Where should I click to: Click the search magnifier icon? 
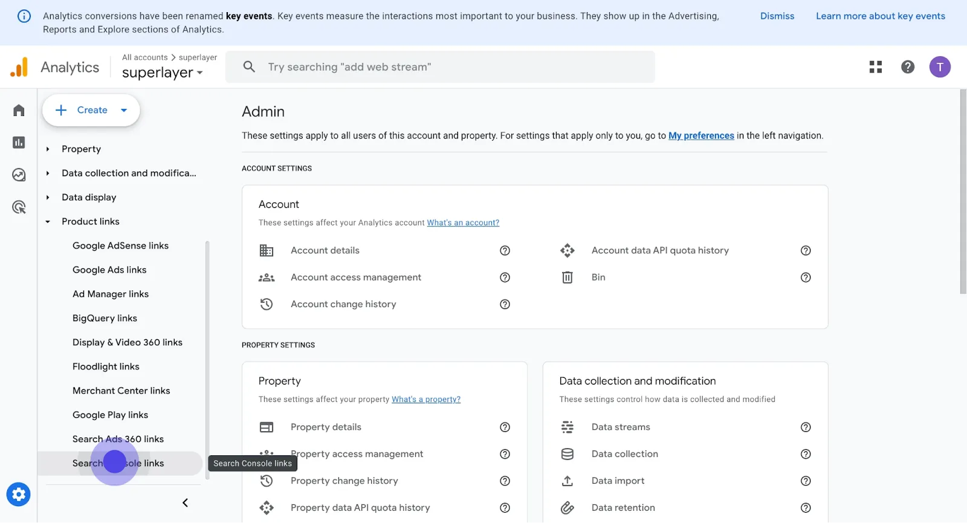click(x=249, y=67)
